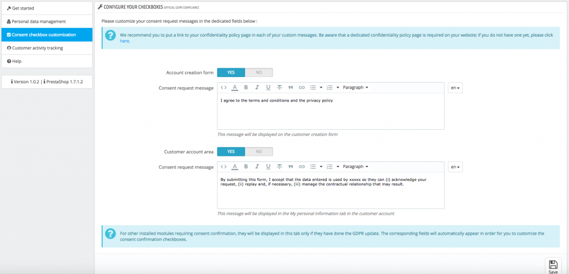Open the en language dropdown for Customer account message
The image size is (569, 274).
(455, 167)
